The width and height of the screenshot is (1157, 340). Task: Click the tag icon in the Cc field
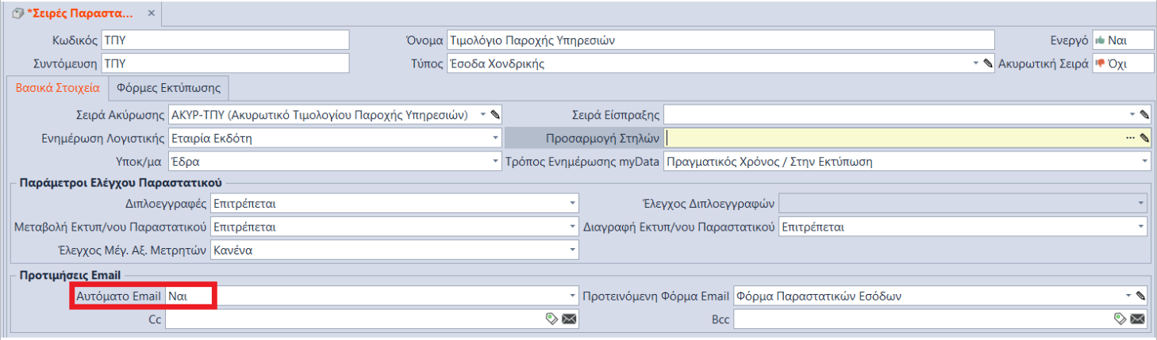552,319
